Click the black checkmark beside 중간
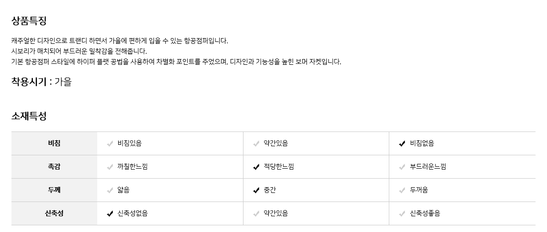547x232 pixels. (x=256, y=190)
